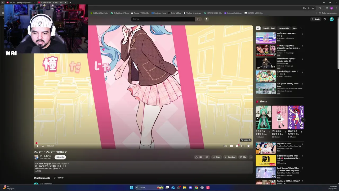This screenshot has width=339, height=191.
Task: Open the browser extensions puzzle icon
Action: (320, 8)
